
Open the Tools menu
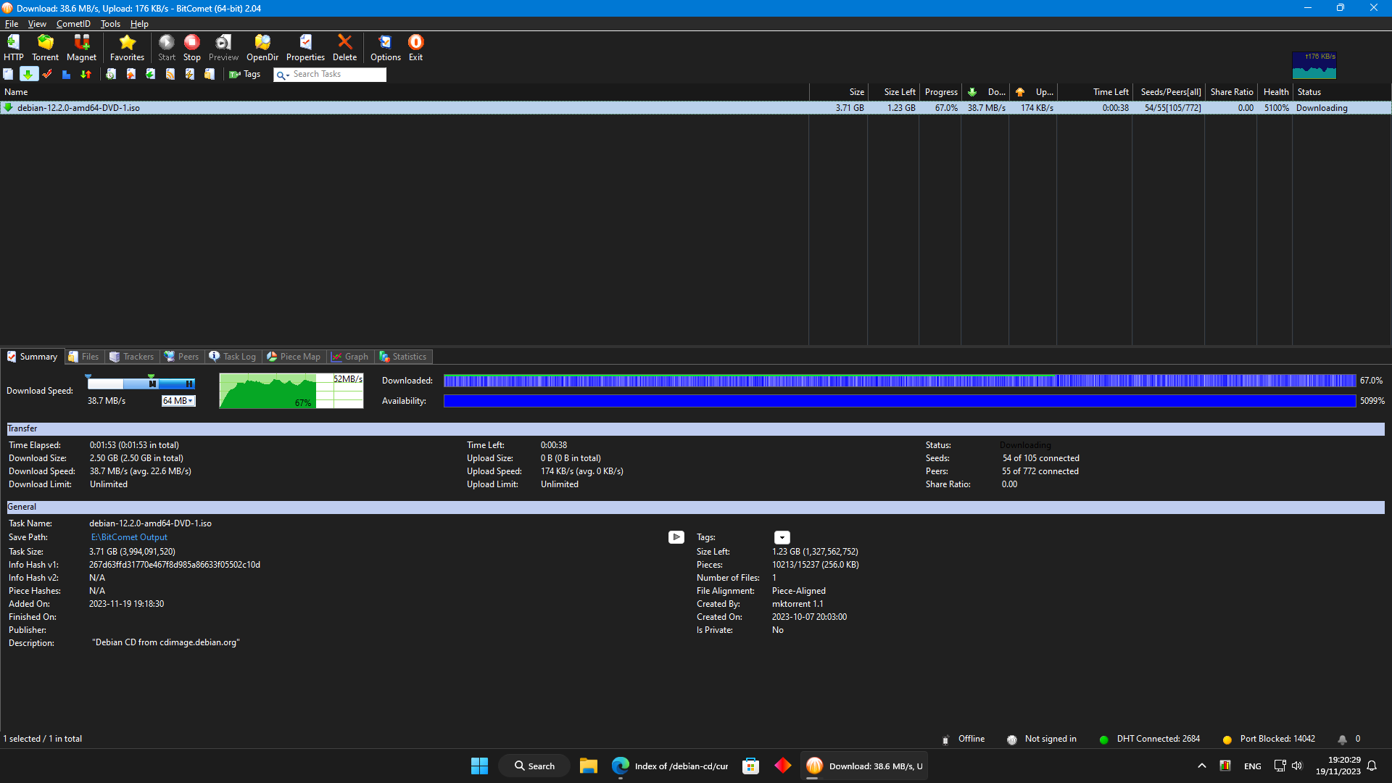[110, 24]
